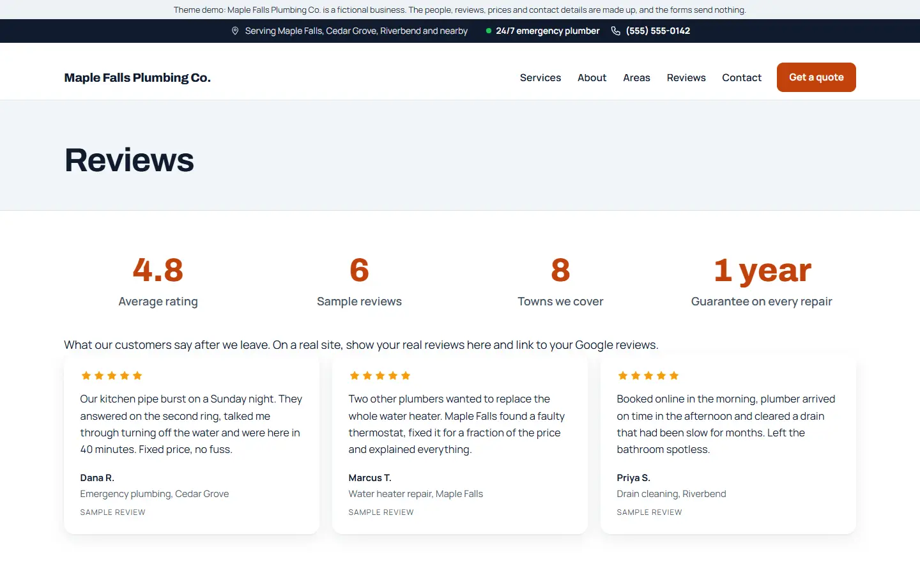Click the Reviews page heading

click(129, 160)
